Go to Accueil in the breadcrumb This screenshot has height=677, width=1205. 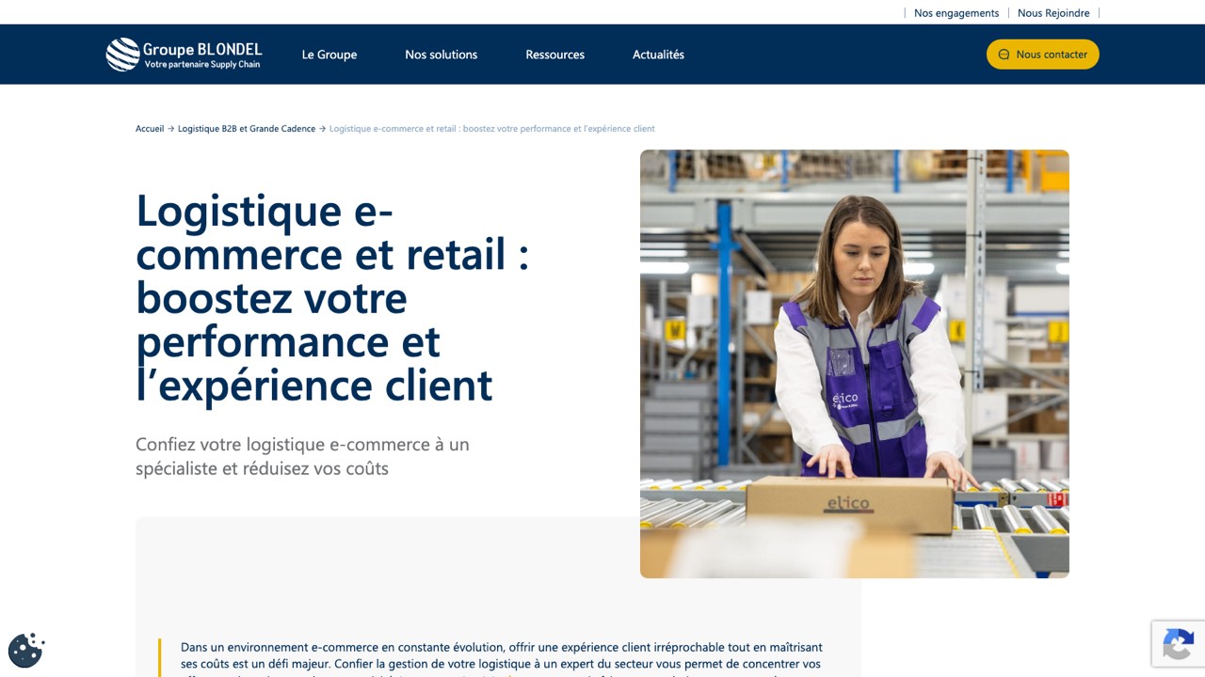coord(150,129)
